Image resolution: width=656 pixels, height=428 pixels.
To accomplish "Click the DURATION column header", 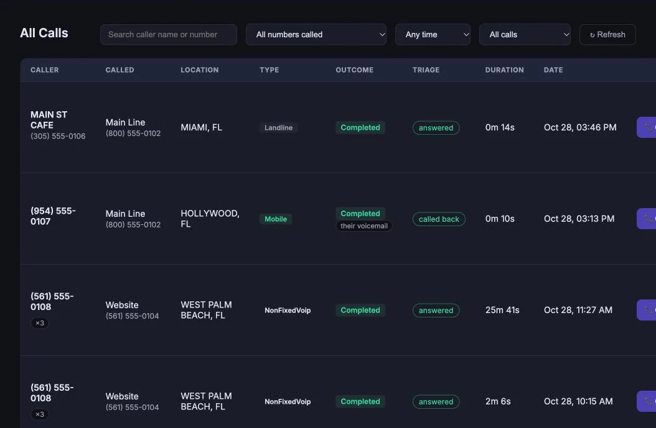I will coord(504,70).
